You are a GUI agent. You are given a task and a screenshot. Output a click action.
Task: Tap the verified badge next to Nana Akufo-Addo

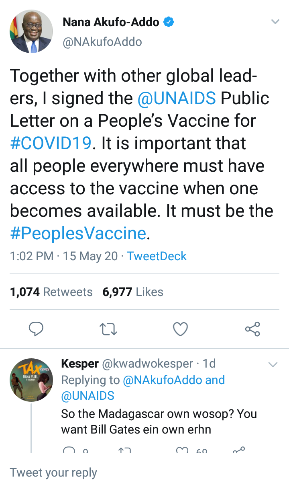[x=169, y=23]
